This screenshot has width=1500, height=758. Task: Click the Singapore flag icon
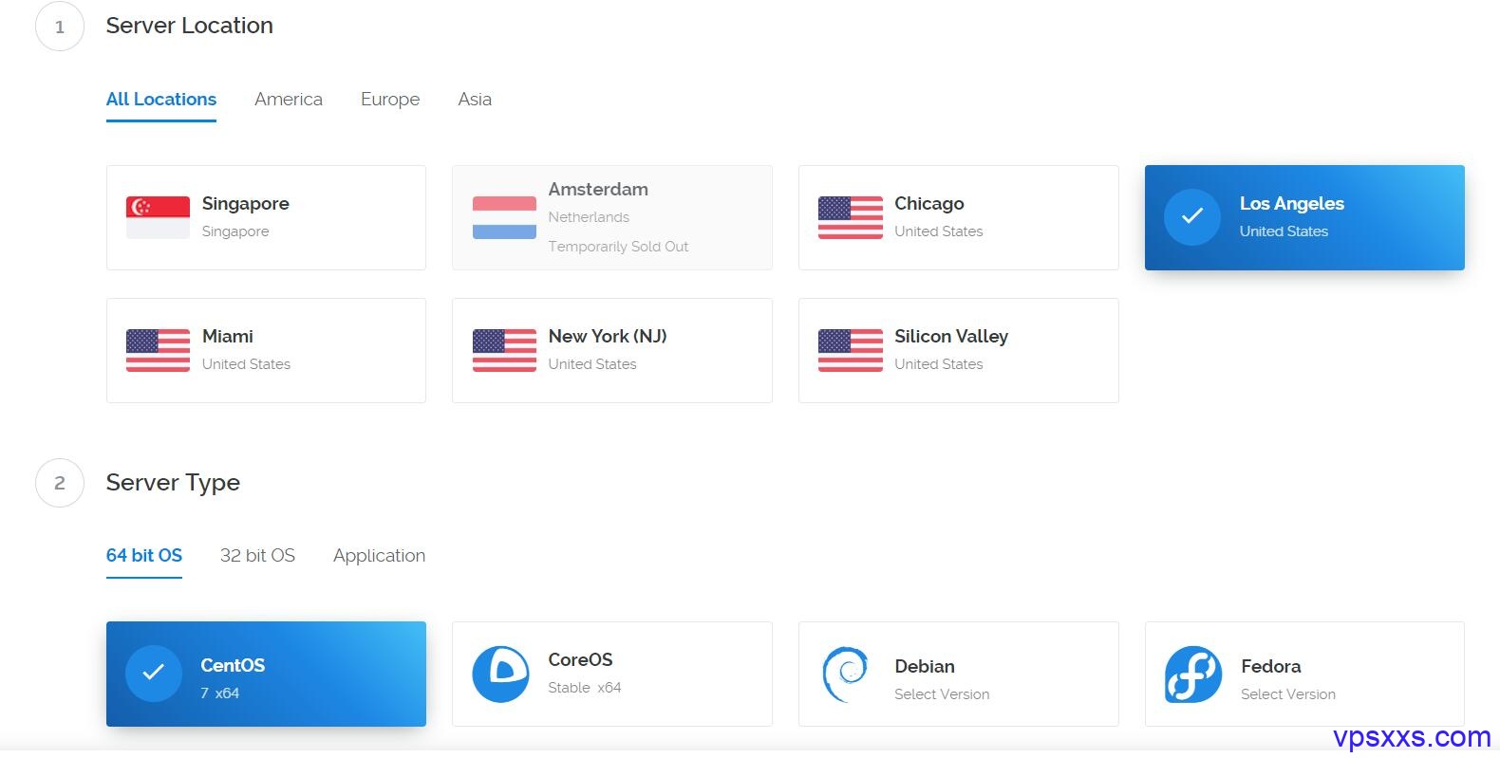pyautogui.click(x=158, y=217)
